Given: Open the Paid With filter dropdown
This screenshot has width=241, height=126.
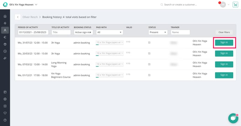Looking at the screenshot, I should [x=109, y=32].
